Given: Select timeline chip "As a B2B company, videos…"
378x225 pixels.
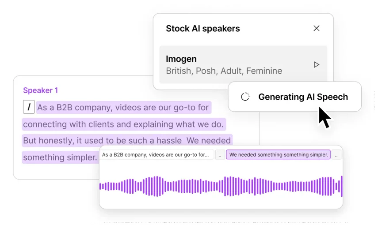Looking at the screenshot, I should [x=156, y=155].
